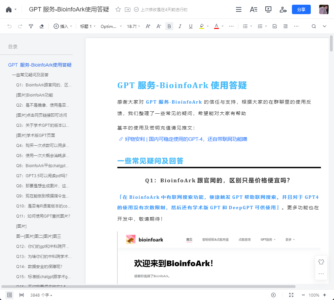
Task: Click the saved status check icon
Action: (136, 9)
